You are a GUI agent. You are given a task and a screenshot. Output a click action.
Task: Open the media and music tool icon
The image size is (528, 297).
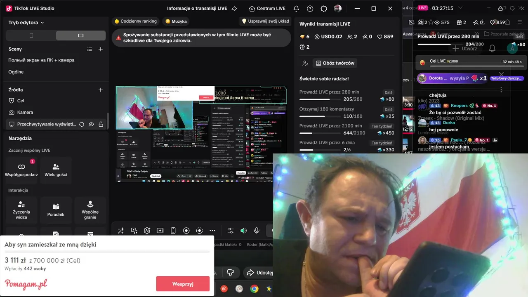coord(134,231)
